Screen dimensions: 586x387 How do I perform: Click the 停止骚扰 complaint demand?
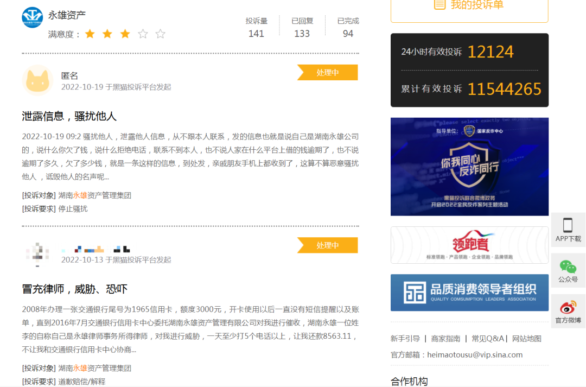pyautogui.click(x=73, y=208)
